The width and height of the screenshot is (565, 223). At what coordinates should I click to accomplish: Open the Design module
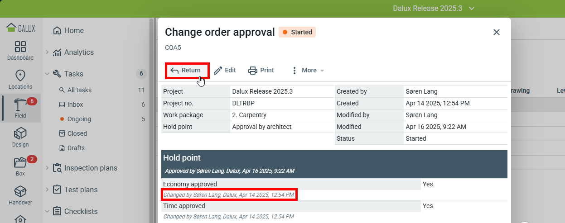(20, 137)
